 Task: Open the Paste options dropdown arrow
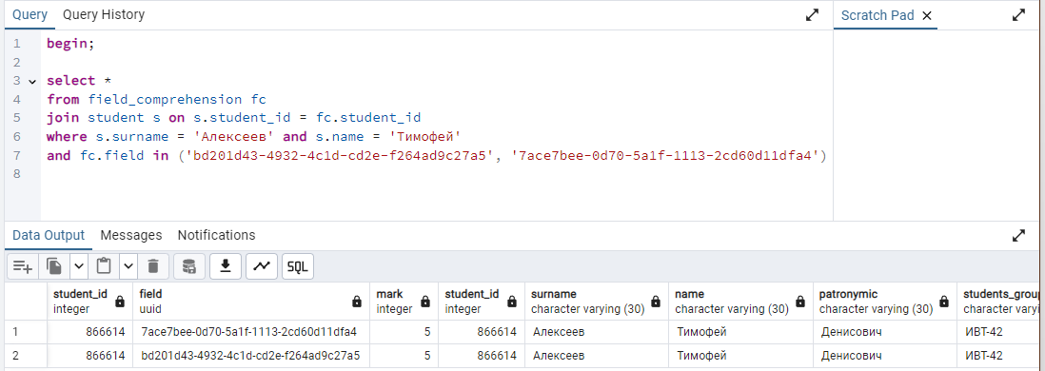tap(128, 266)
